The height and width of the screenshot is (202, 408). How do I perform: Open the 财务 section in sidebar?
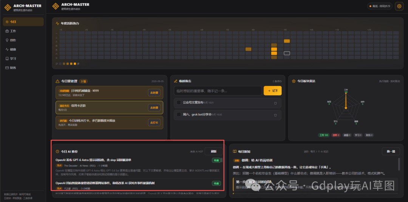pos(23,68)
